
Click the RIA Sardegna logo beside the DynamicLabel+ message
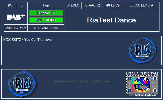coord(22,84)
